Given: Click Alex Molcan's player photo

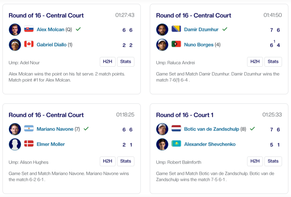Looking at the screenshot, I should [x=15, y=29].
